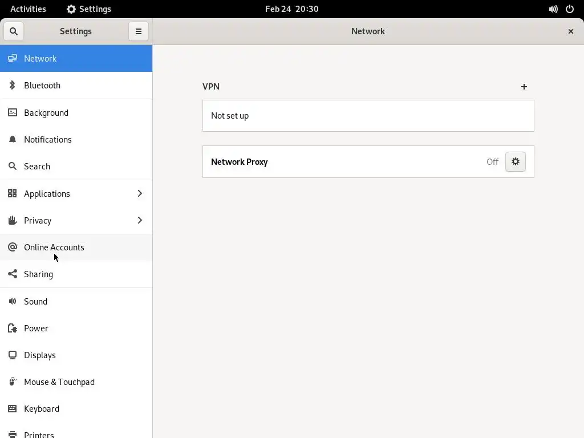Select the Keyboard label in sidebar
Viewport: 584px width, 438px height.
coord(42,409)
